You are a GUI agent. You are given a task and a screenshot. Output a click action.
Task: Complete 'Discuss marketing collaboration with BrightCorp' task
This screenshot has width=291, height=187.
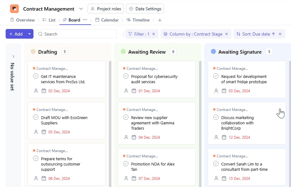click(x=216, y=117)
